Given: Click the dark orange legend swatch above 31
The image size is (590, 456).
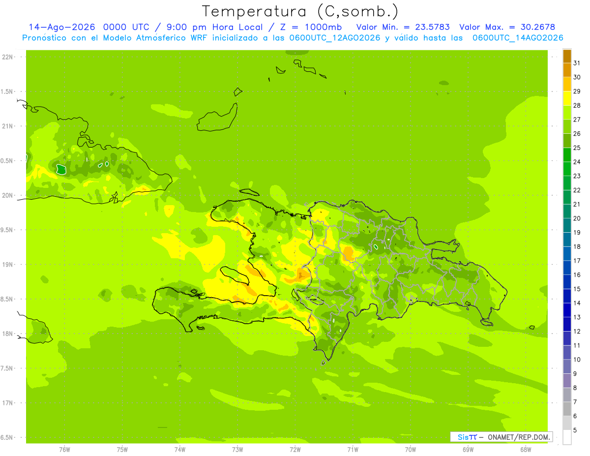Looking at the screenshot, I should pos(567,56).
